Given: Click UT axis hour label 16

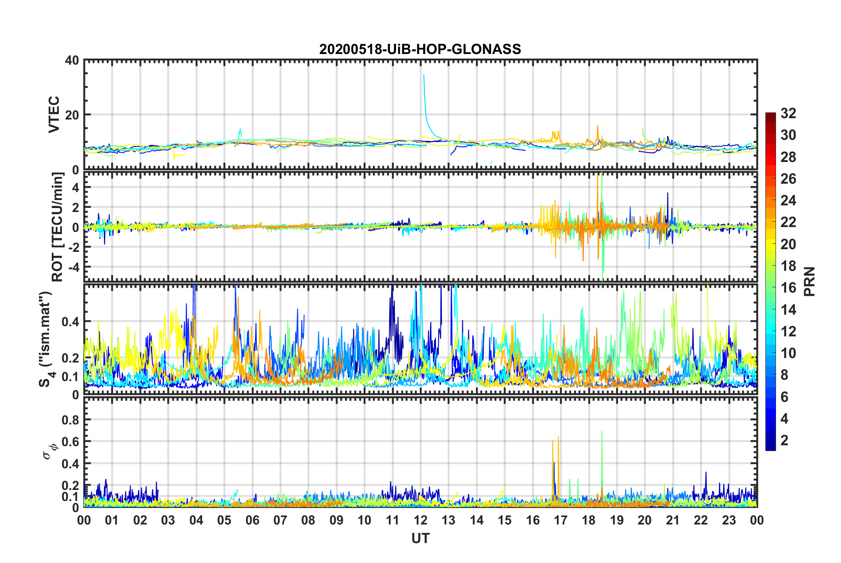Looking at the screenshot, I should pos(533,520).
